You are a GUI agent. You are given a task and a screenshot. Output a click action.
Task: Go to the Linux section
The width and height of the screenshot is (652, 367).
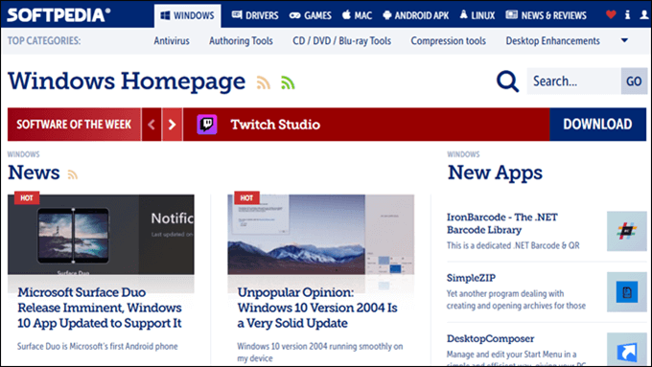tap(477, 15)
